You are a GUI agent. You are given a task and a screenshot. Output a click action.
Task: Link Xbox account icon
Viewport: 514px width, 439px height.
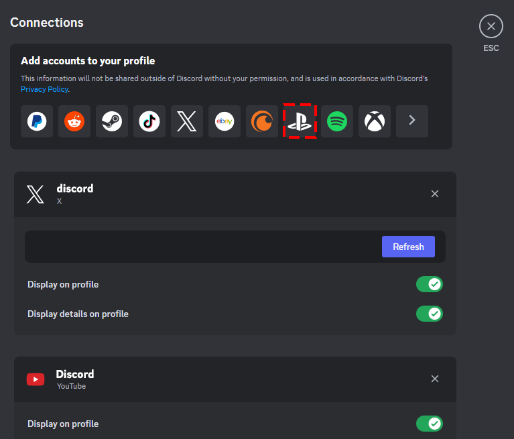click(x=375, y=121)
